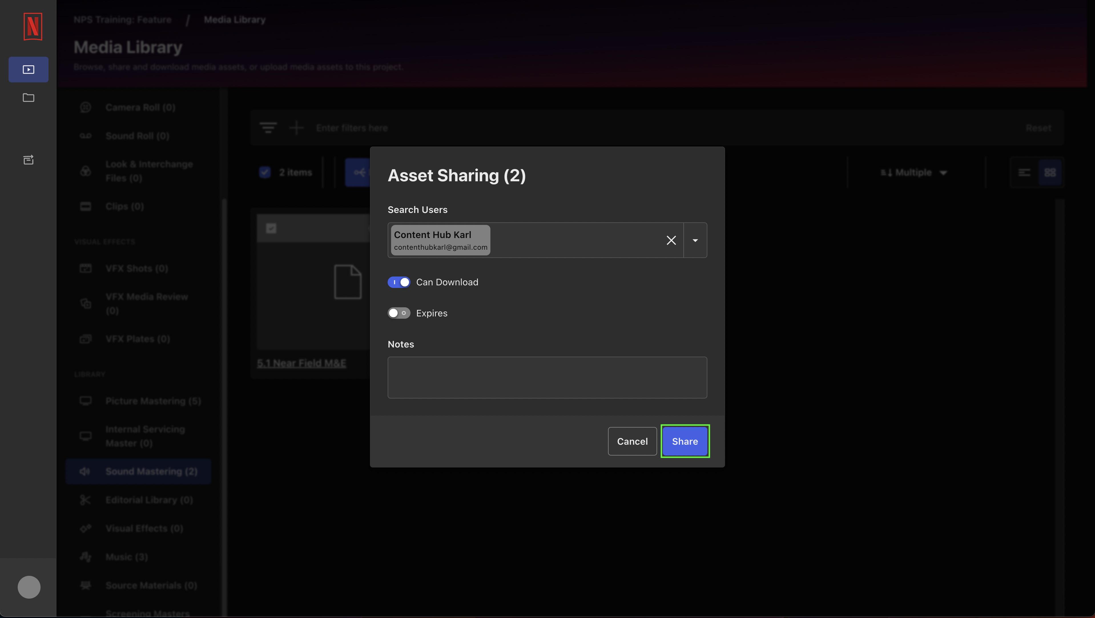Click the Picture Mastering monitor icon
1095x618 pixels.
85,401
